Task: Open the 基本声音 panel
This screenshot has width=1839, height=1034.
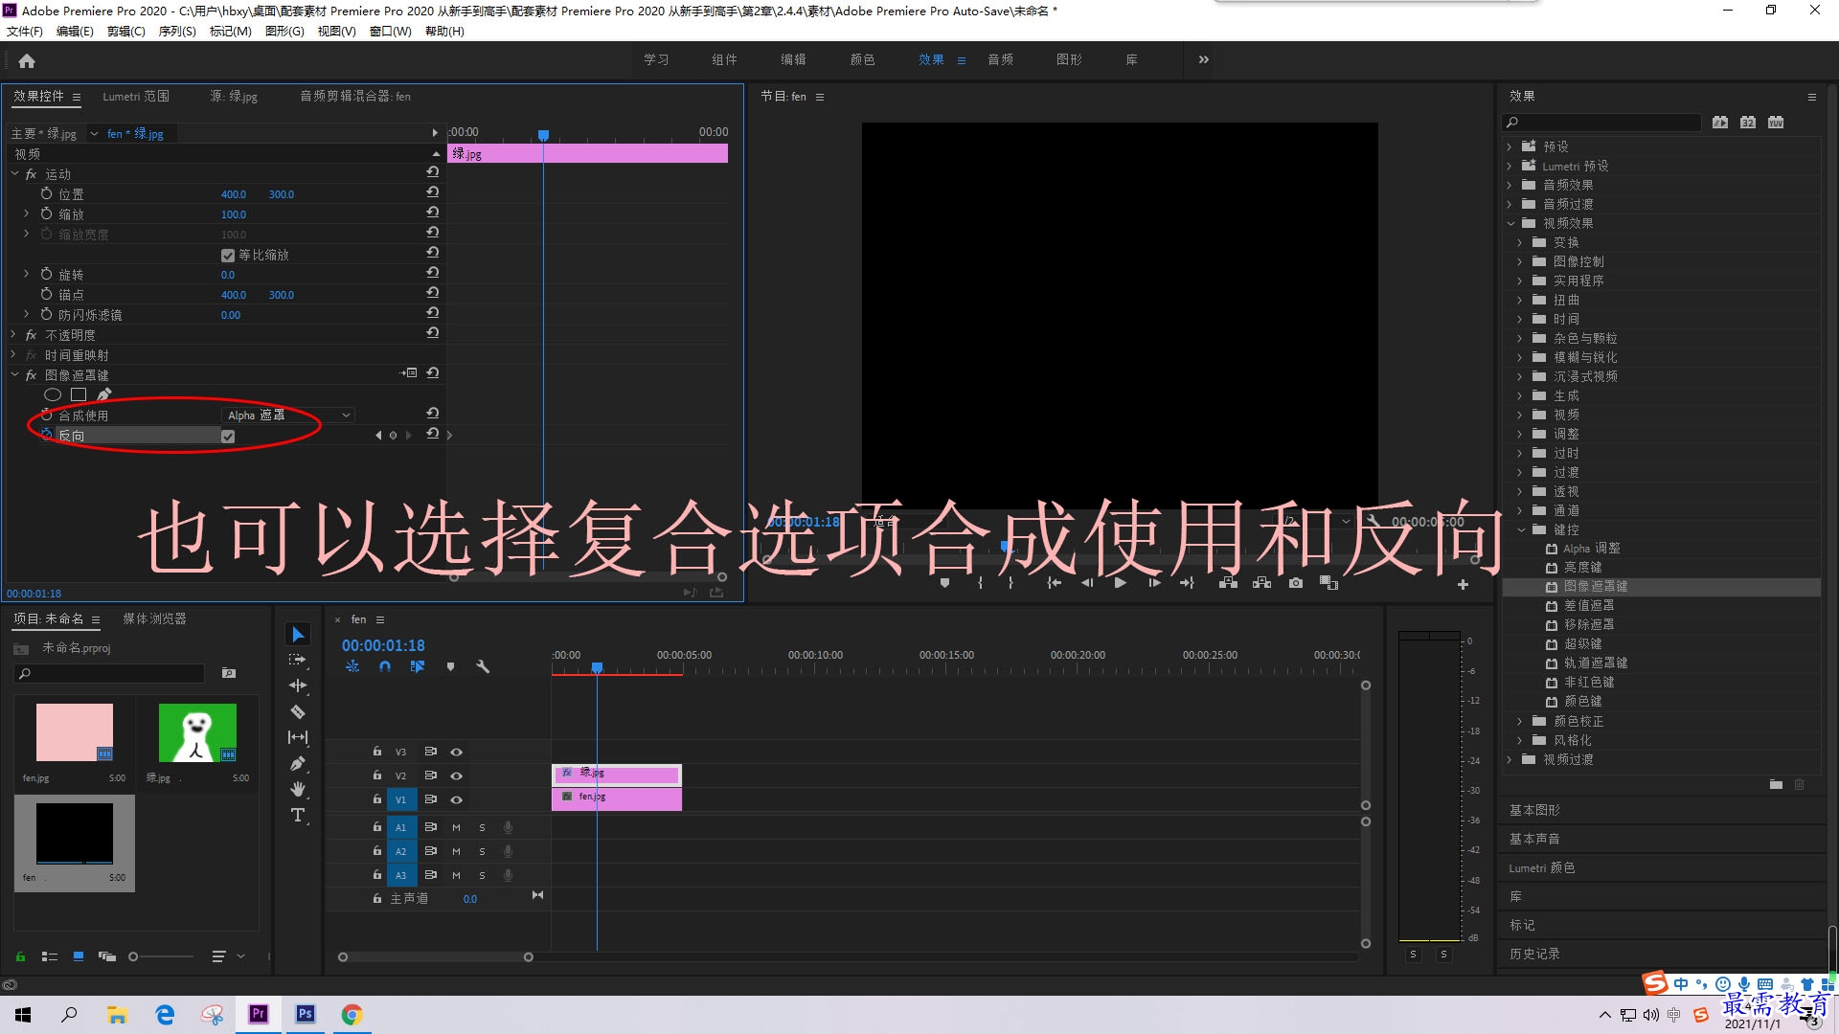Action: 1534,839
